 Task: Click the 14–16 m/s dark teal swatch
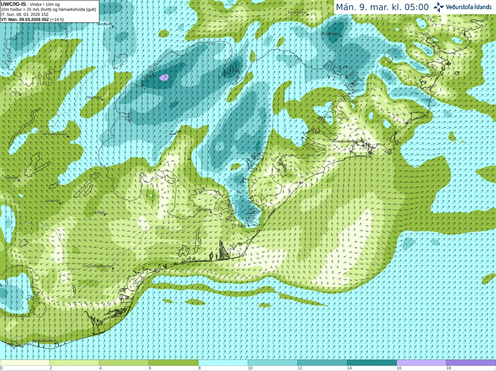(372, 363)
